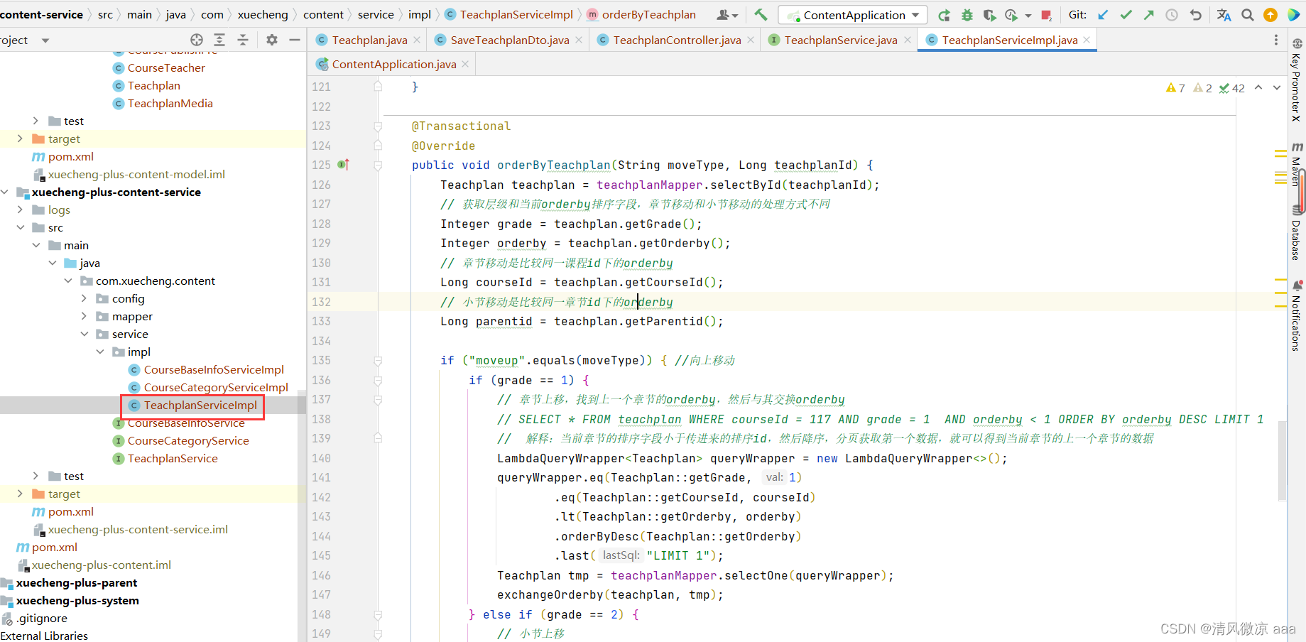Open the Notifications tool window
This screenshot has width=1306, height=642.
pos(1297,316)
